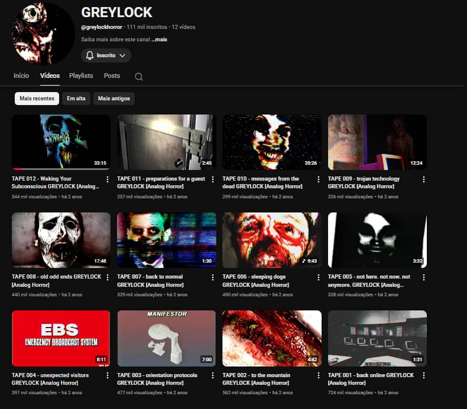Select the 'Mais recentes' sort filter
Image resolution: width=467 pixels, height=409 pixels.
pos(37,99)
